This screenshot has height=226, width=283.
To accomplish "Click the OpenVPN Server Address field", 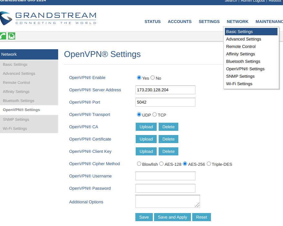I will (x=165, y=90).
